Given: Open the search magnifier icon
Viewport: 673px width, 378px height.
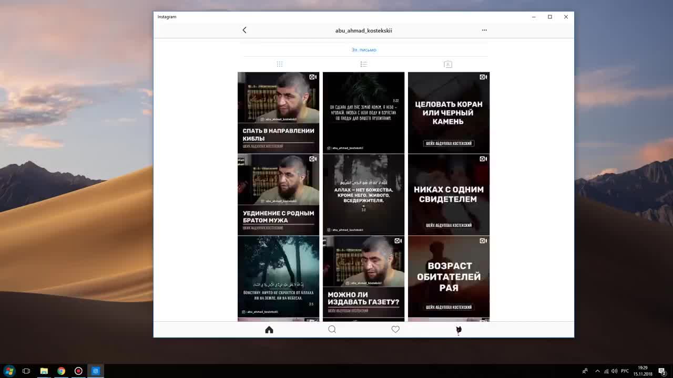Looking at the screenshot, I should (x=332, y=330).
